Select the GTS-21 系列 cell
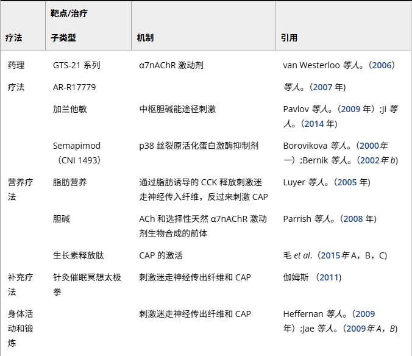This screenshot has width=412, height=356. [76, 65]
